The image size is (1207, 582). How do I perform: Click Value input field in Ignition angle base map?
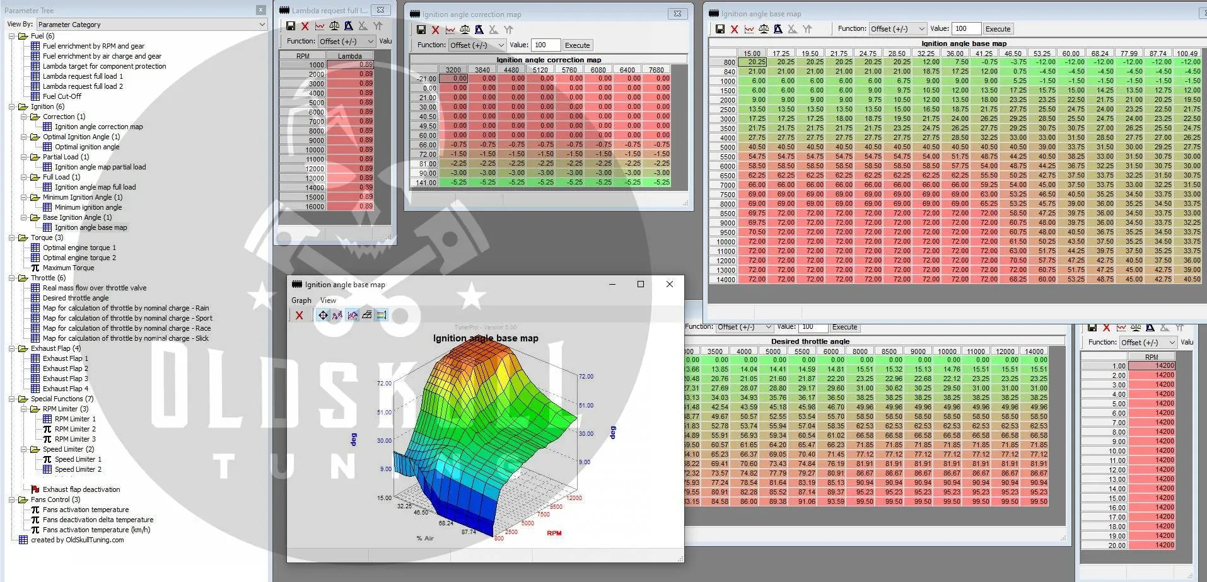tap(966, 29)
